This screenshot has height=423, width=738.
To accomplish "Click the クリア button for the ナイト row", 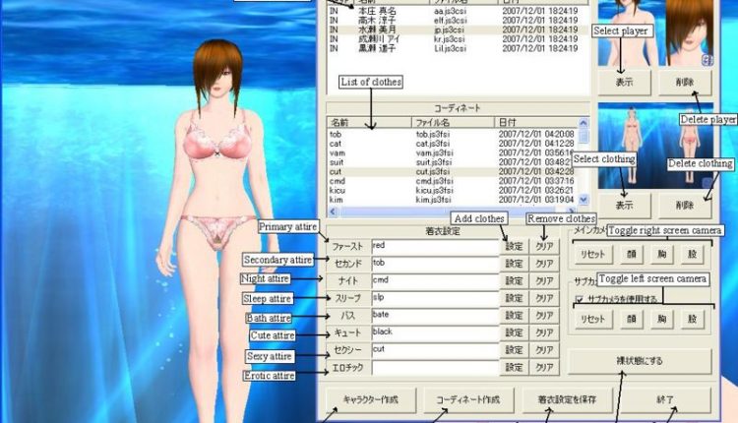I will tap(544, 280).
